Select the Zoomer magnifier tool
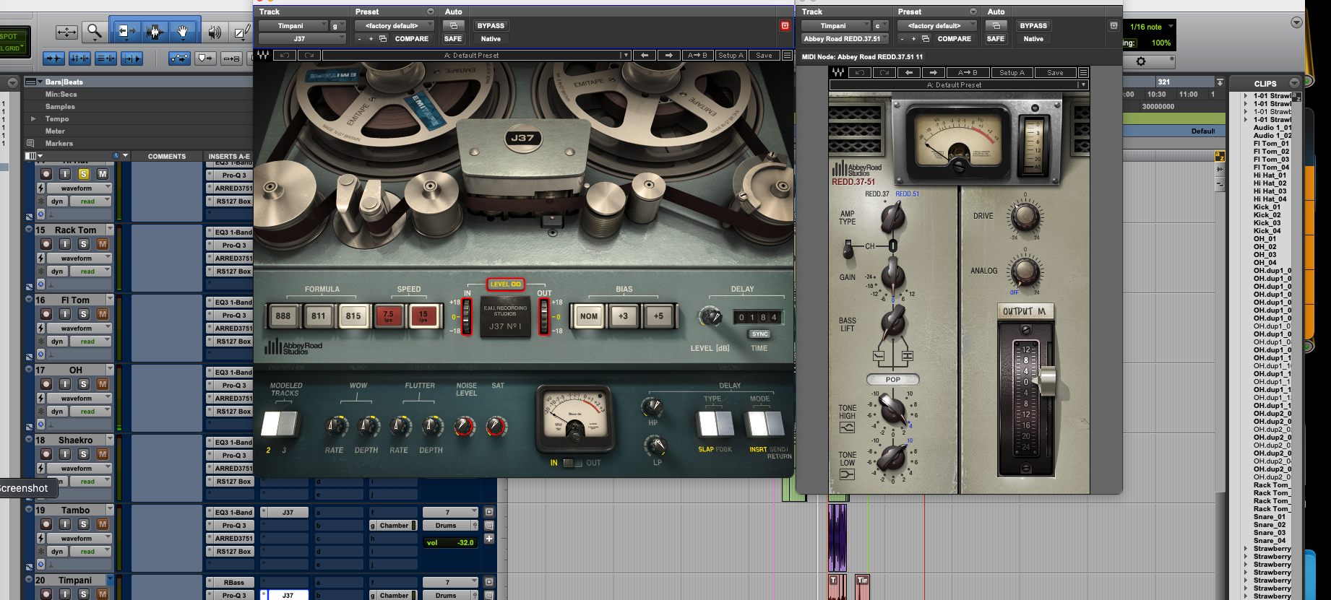 [94, 32]
